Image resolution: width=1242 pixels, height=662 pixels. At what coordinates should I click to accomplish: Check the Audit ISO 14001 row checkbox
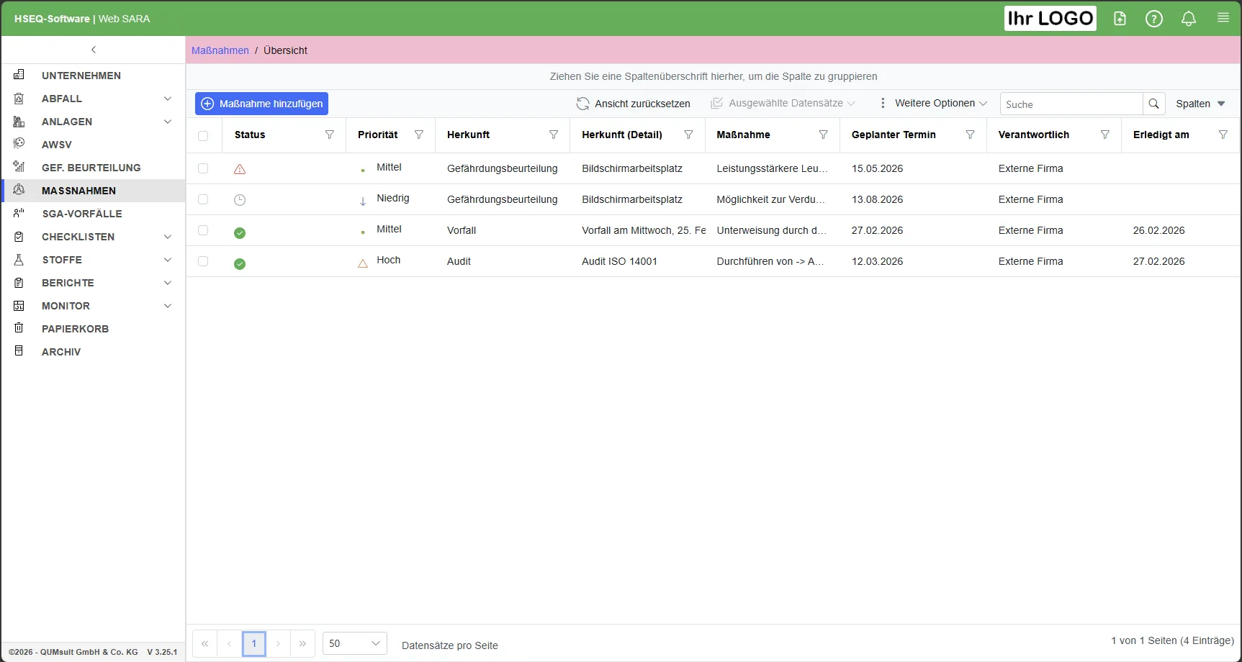pos(203,261)
